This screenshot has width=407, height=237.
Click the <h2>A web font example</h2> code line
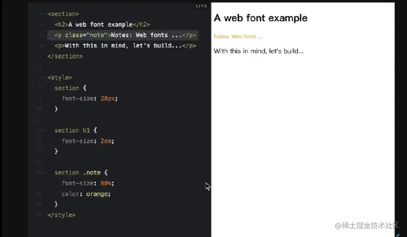pos(102,25)
